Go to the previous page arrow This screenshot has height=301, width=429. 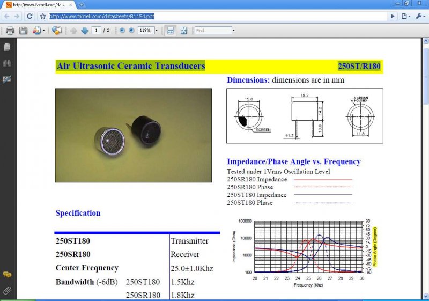[73, 31]
